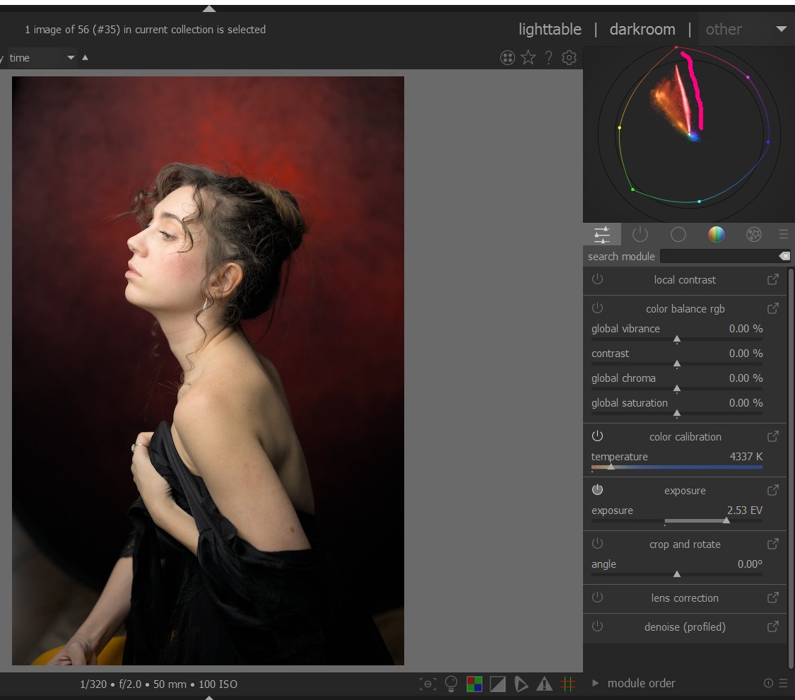This screenshot has height=700, width=795.
Task: Select the darkroom view
Action: (x=642, y=29)
